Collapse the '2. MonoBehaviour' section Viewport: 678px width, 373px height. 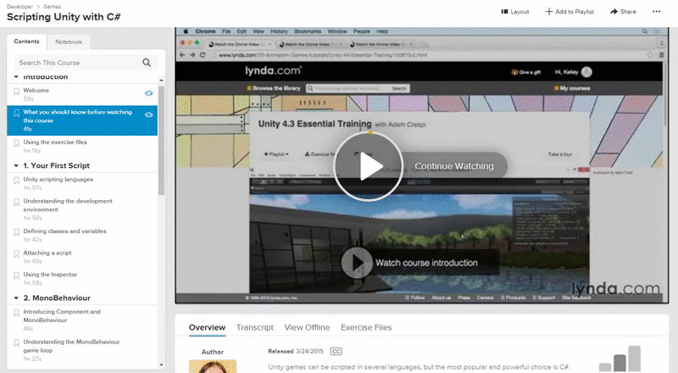coord(16,298)
